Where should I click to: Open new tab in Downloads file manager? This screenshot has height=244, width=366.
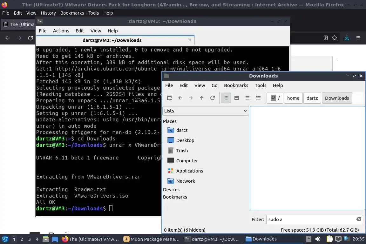(169, 98)
